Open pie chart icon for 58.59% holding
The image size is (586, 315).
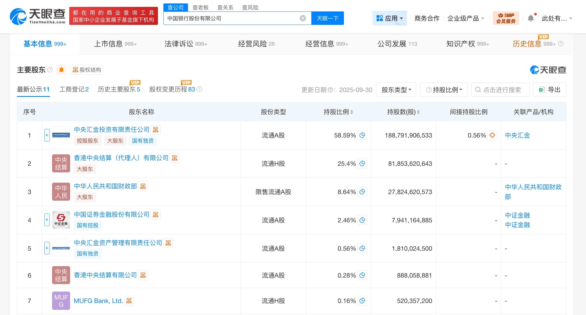coord(362,135)
